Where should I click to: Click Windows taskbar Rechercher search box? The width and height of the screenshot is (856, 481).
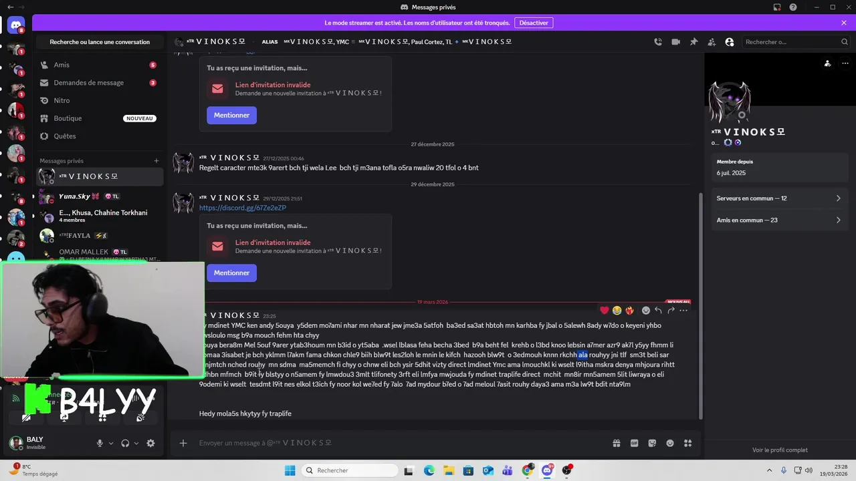[x=348, y=470]
